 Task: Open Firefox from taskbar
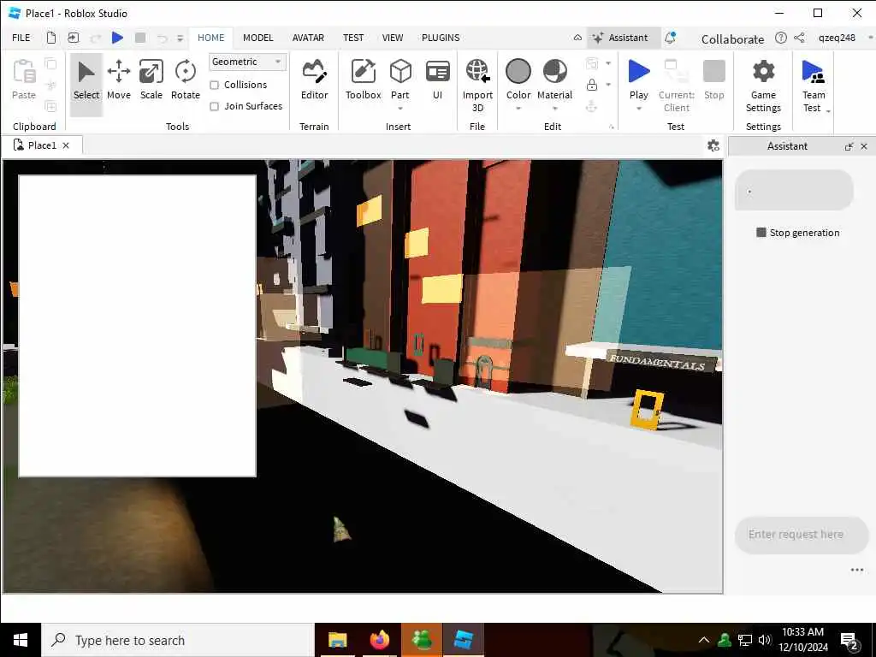coord(379,640)
